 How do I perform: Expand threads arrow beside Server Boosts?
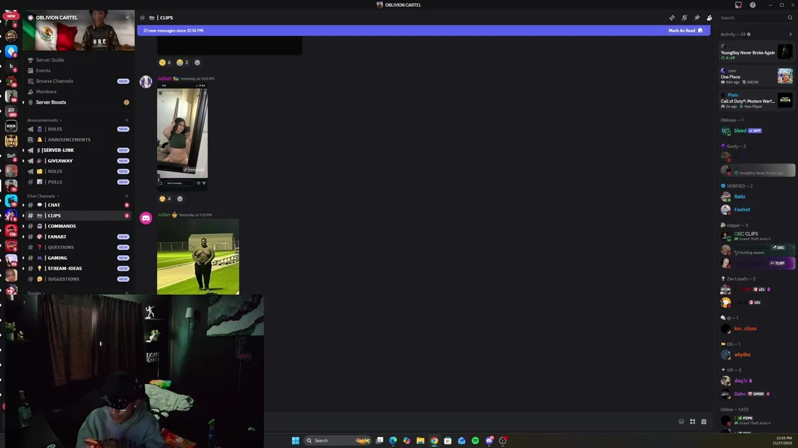(x=23, y=102)
